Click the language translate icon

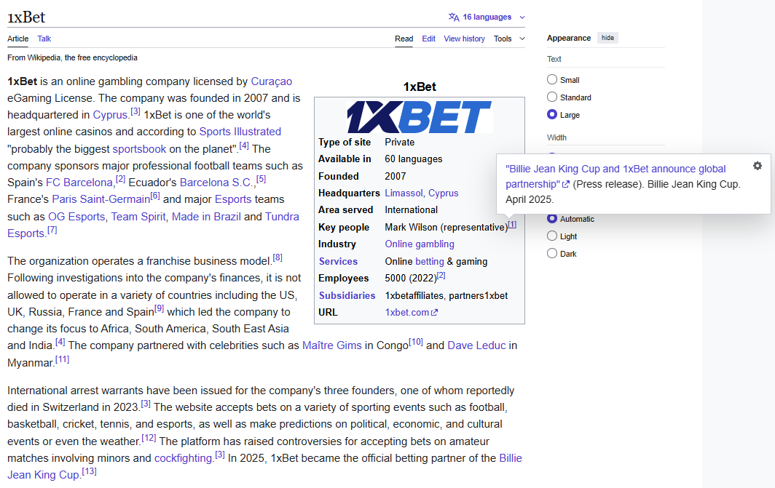click(454, 17)
